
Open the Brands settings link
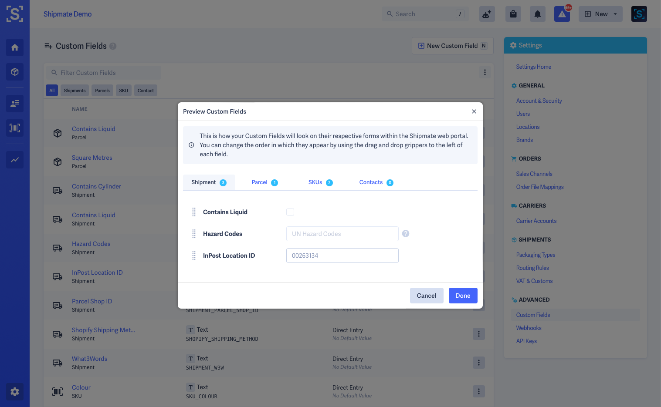tap(525, 140)
